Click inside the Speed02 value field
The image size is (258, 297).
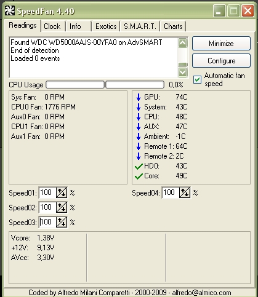tap(47, 207)
